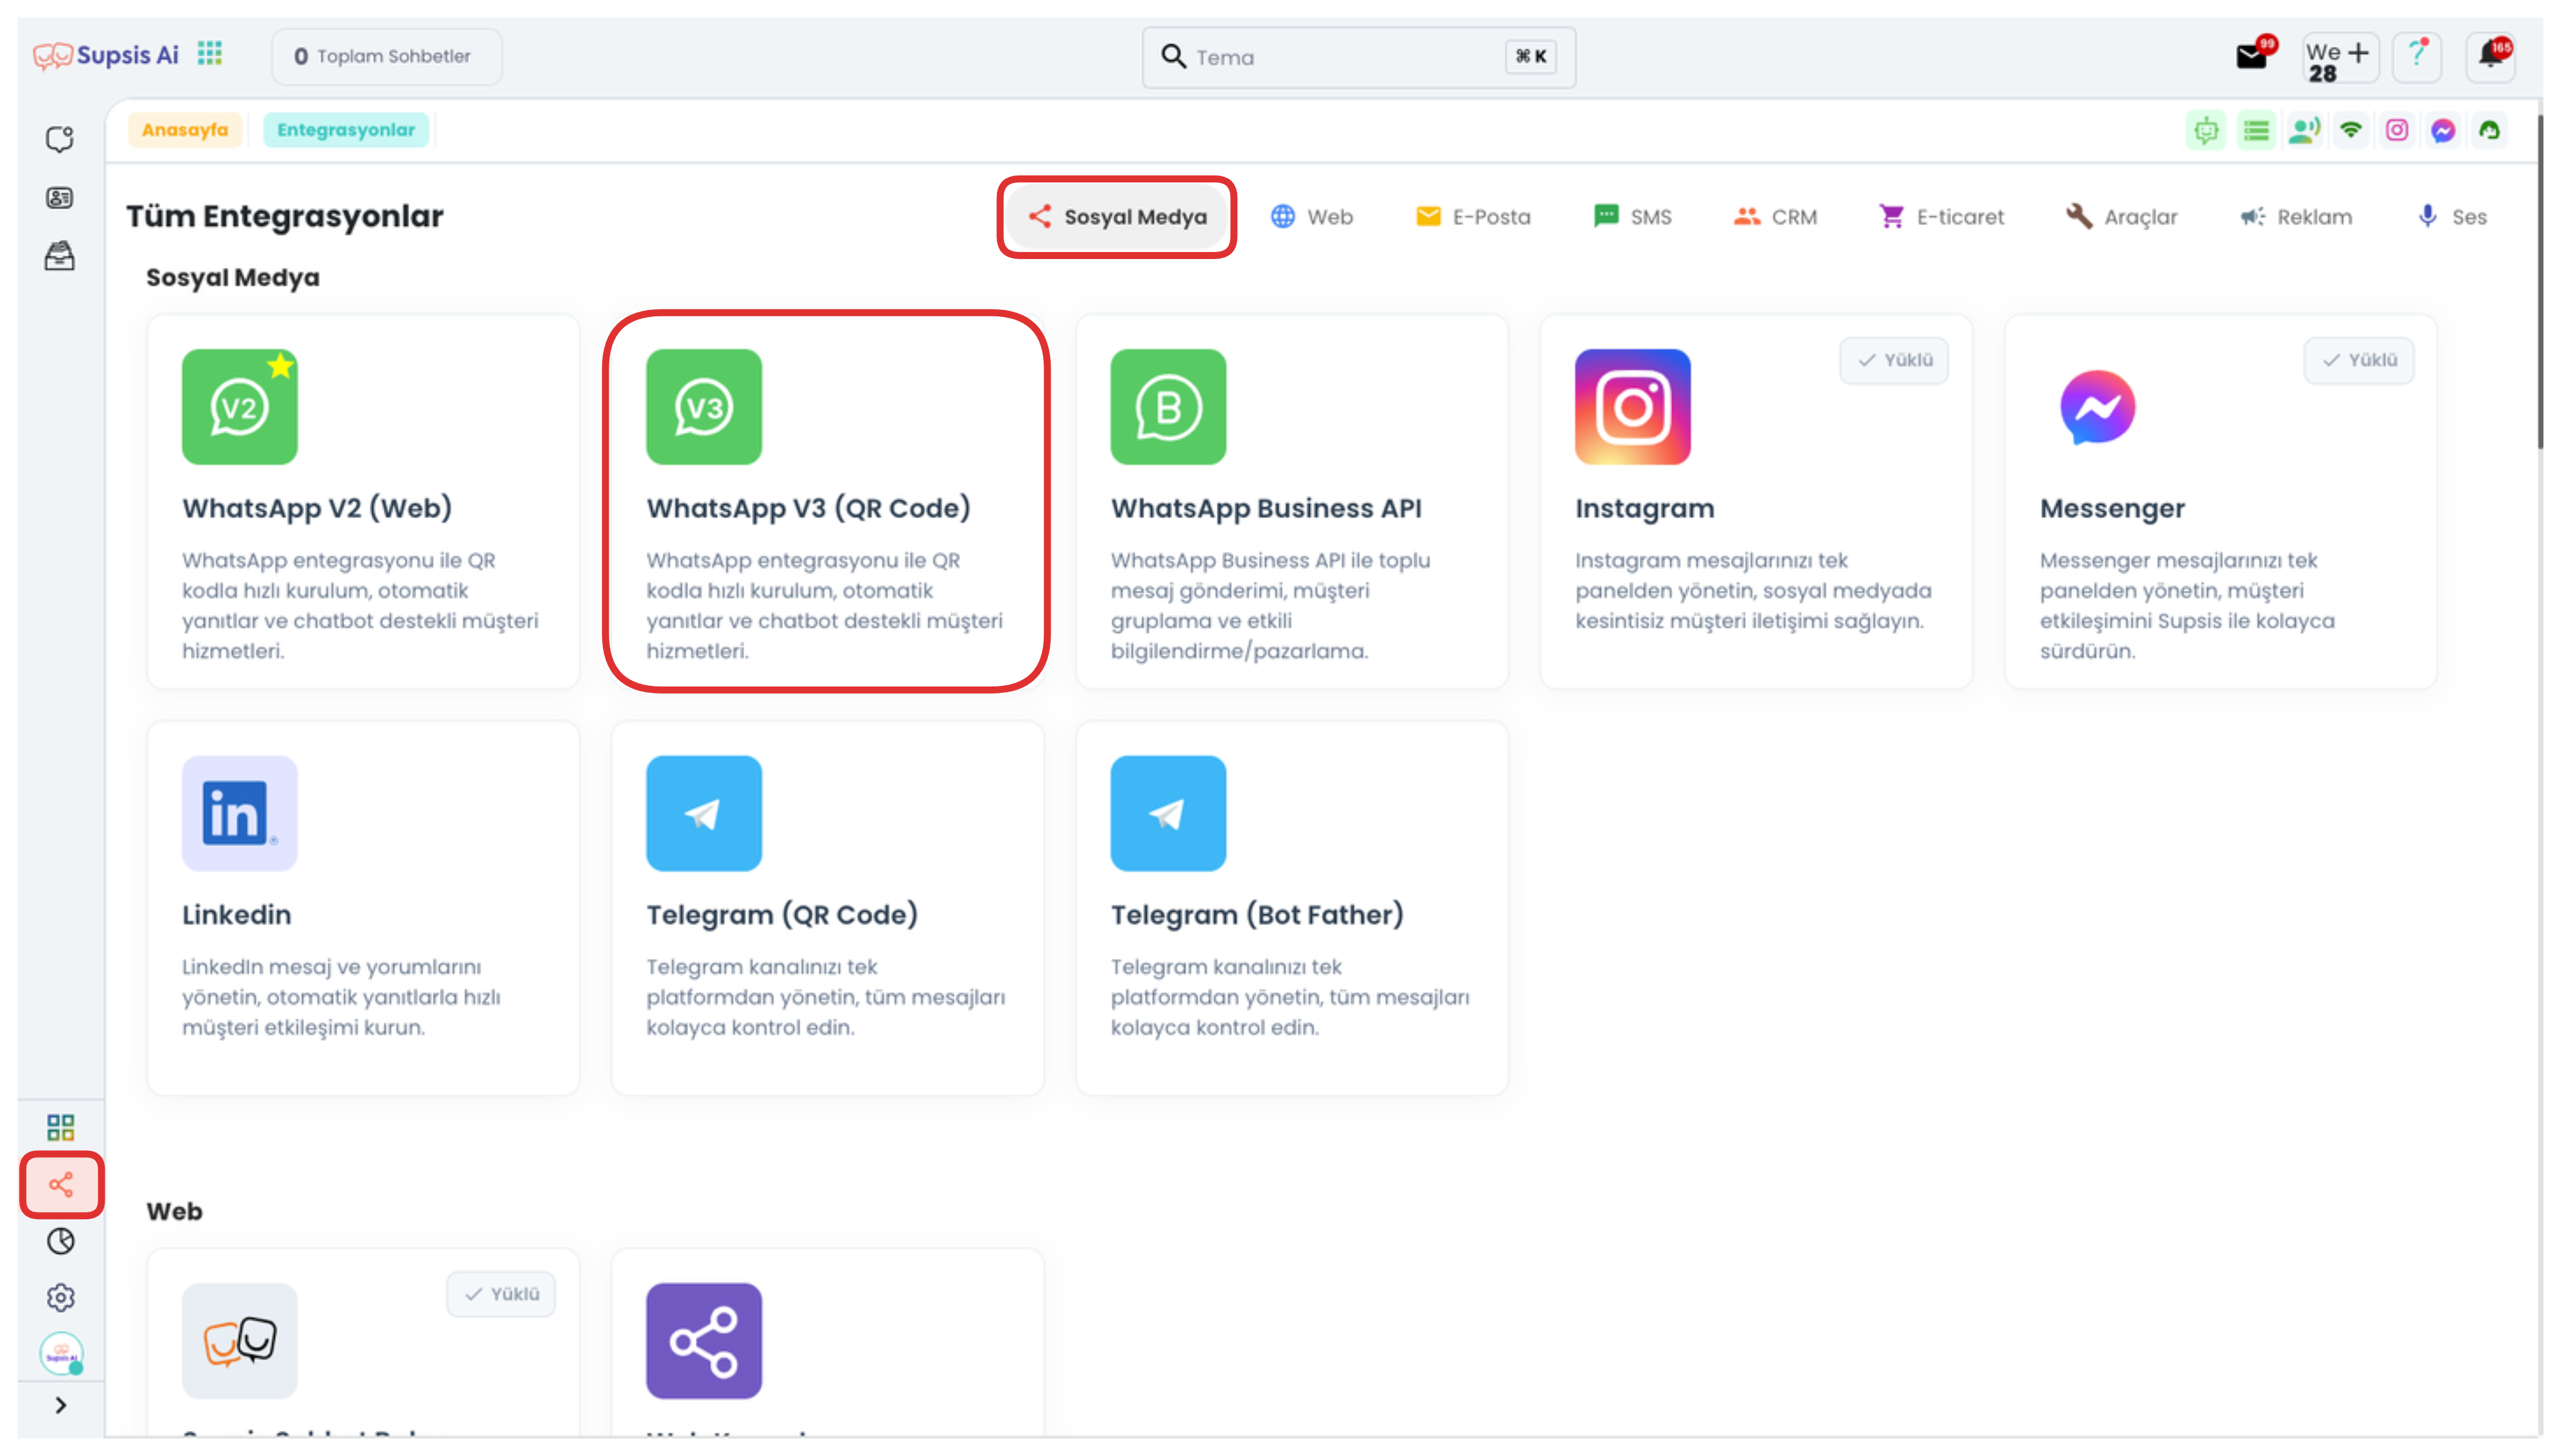Go to Anasayfa breadcrumb
The image size is (2561, 1456).
click(x=185, y=130)
